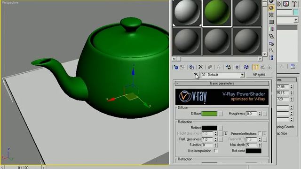This screenshot has height=169, width=301.
Task: Click Diffuse map slot button
Action: pos(221,114)
